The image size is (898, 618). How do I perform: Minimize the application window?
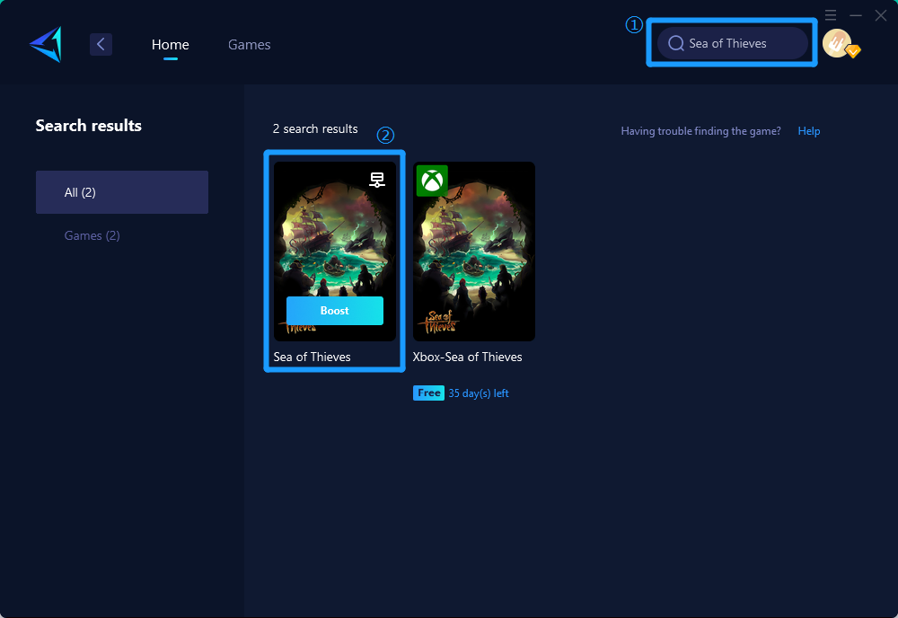(x=856, y=15)
